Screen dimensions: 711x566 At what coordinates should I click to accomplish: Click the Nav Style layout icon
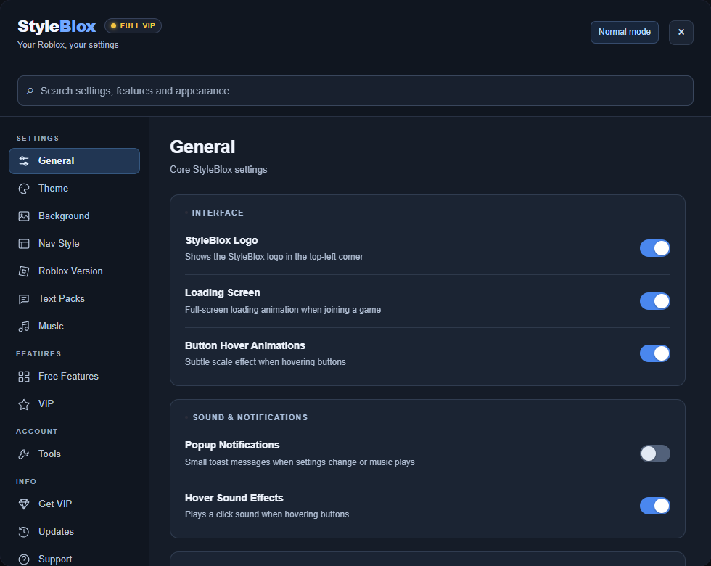coord(24,244)
